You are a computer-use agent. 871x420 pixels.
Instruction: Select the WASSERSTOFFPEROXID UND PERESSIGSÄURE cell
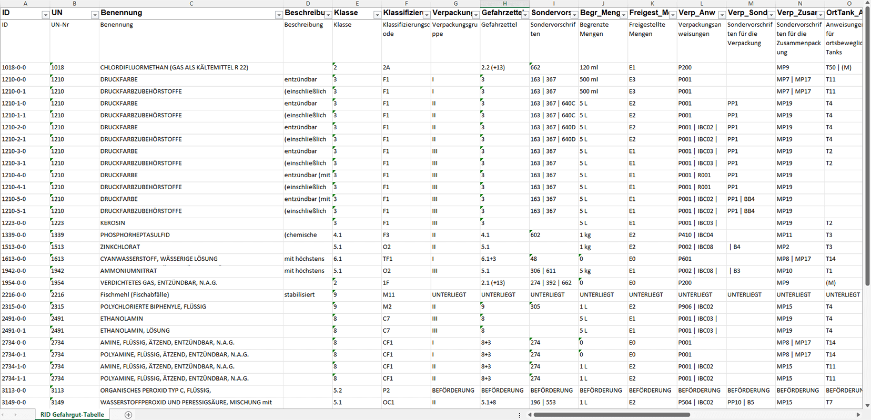tap(191, 402)
